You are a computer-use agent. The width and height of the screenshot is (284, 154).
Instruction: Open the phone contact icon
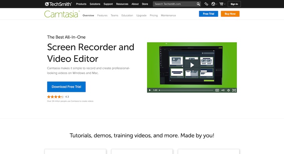pyautogui.click(x=206, y=4)
